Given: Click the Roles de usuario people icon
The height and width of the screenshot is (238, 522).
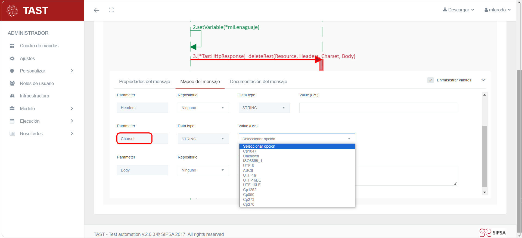Looking at the screenshot, I should 12,83.
